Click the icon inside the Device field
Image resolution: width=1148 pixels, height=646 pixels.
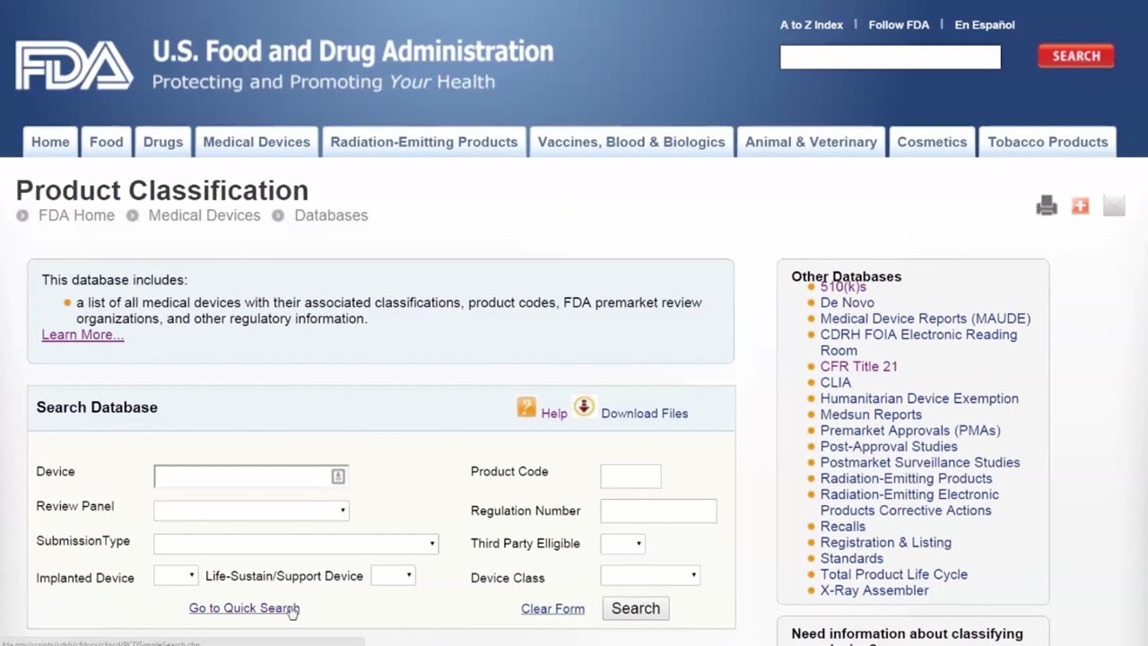[x=338, y=476]
